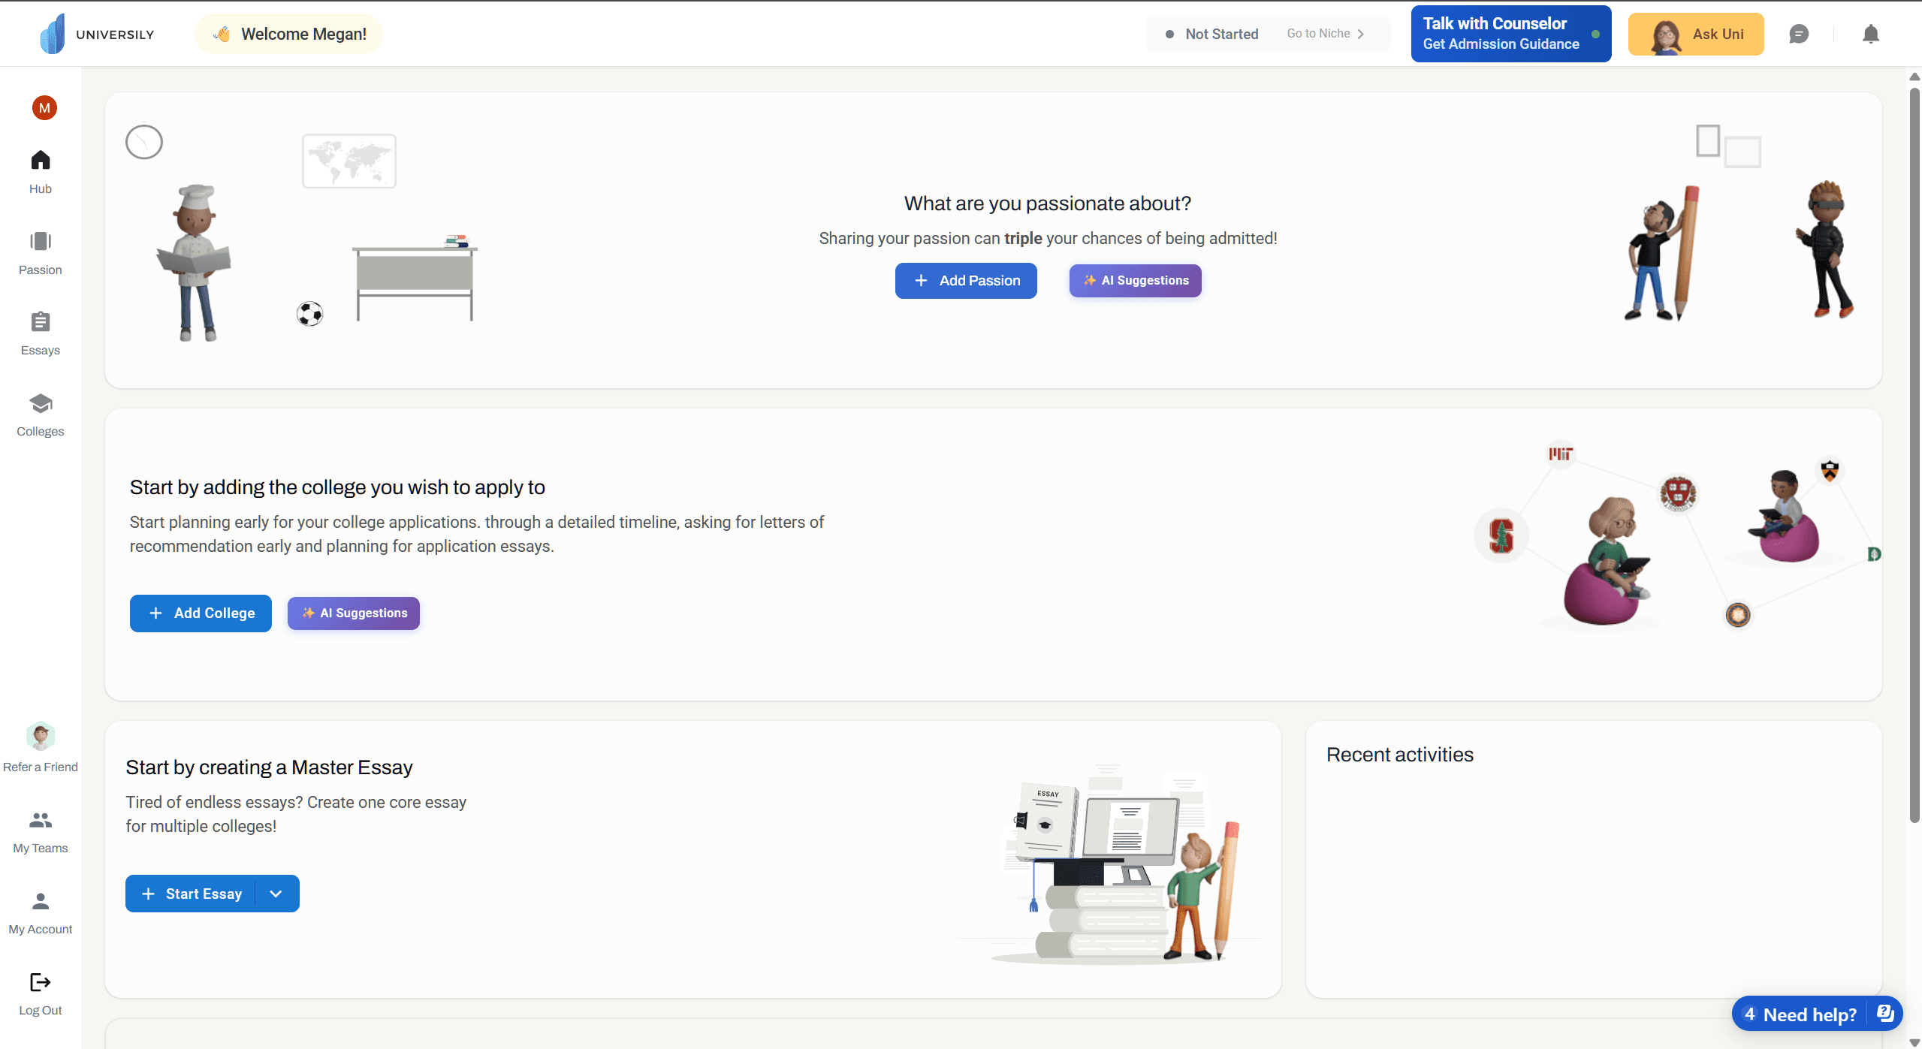Click Refer a Friend avatar
The width and height of the screenshot is (1922, 1049).
41,737
